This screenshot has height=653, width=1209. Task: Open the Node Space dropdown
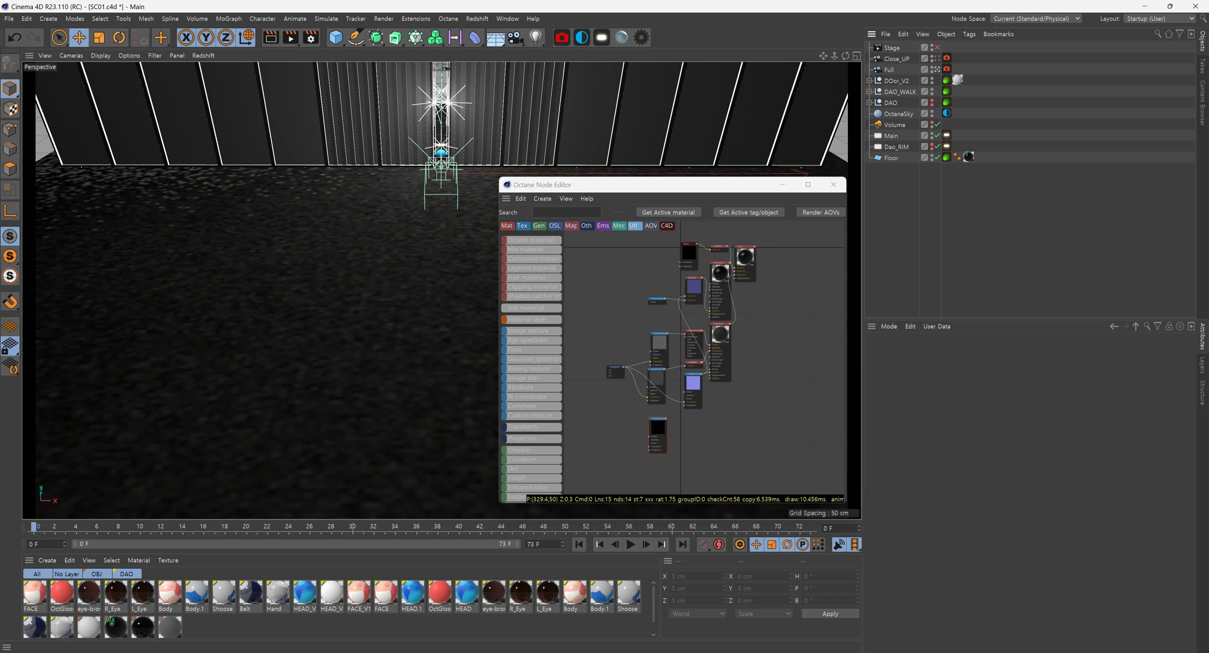(1036, 19)
